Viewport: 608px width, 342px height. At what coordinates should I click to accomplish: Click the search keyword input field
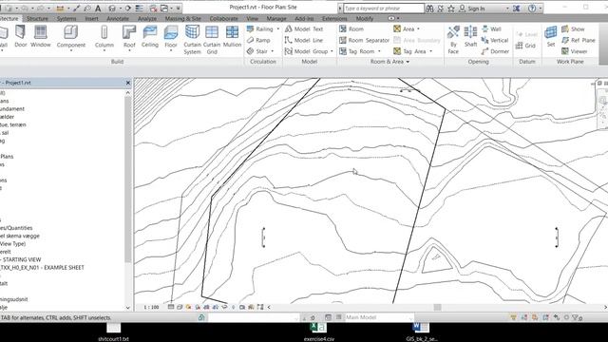click(x=384, y=9)
